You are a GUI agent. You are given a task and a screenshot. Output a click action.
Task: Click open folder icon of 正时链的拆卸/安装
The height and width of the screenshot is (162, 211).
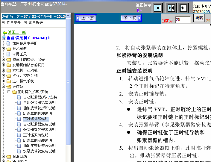[14, 92]
